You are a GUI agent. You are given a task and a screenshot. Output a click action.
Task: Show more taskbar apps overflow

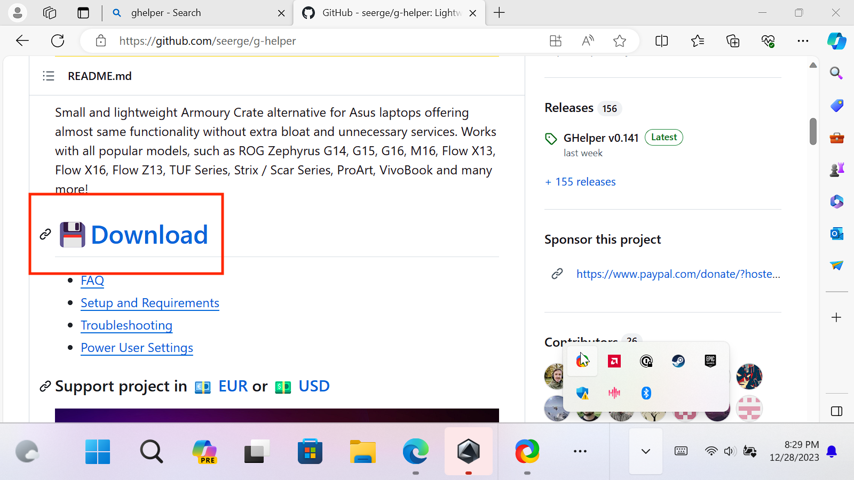[580, 451]
